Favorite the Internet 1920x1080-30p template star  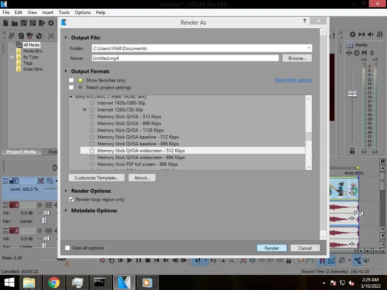92,103
